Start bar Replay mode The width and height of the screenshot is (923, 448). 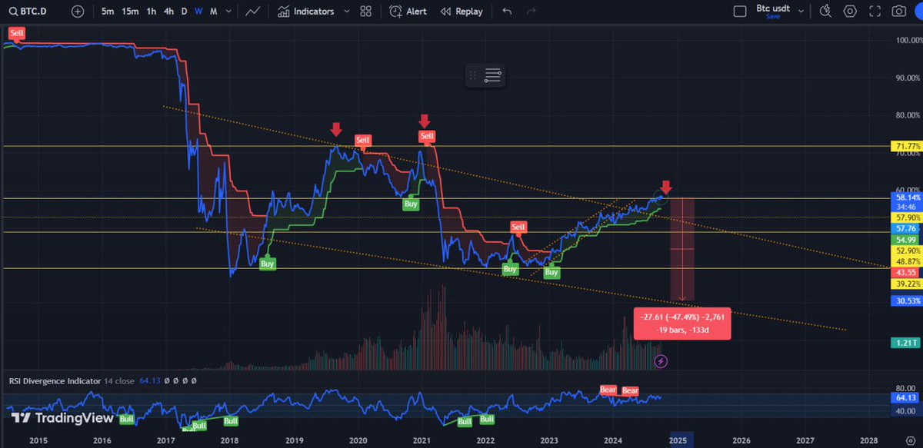(461, 12)
